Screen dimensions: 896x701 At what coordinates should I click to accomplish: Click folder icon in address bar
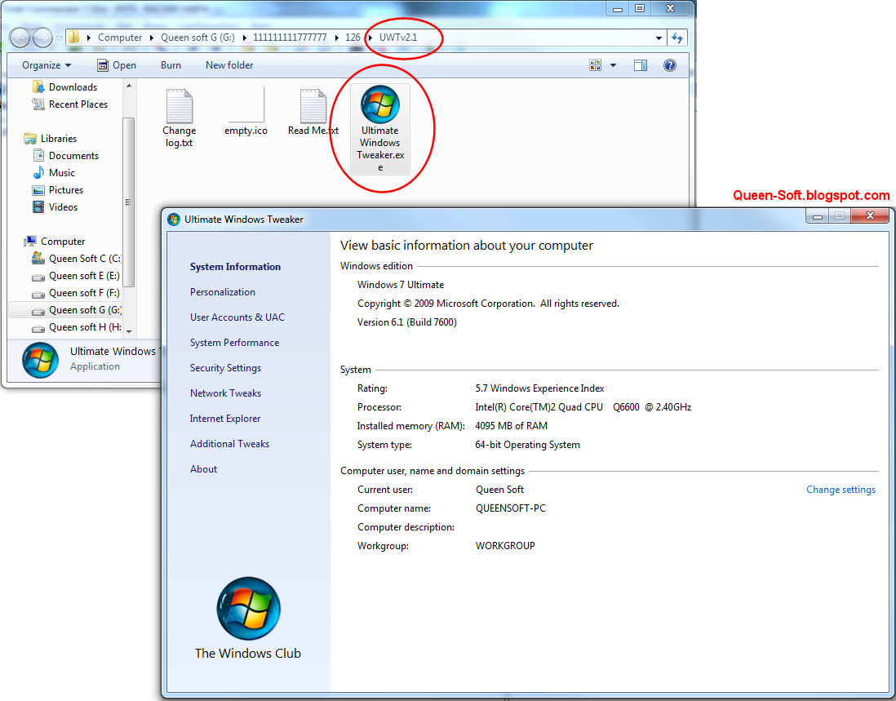click(x=73, y=38)
